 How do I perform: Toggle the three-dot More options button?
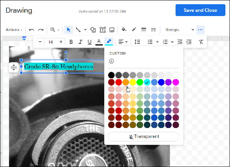tap(200, 30)
